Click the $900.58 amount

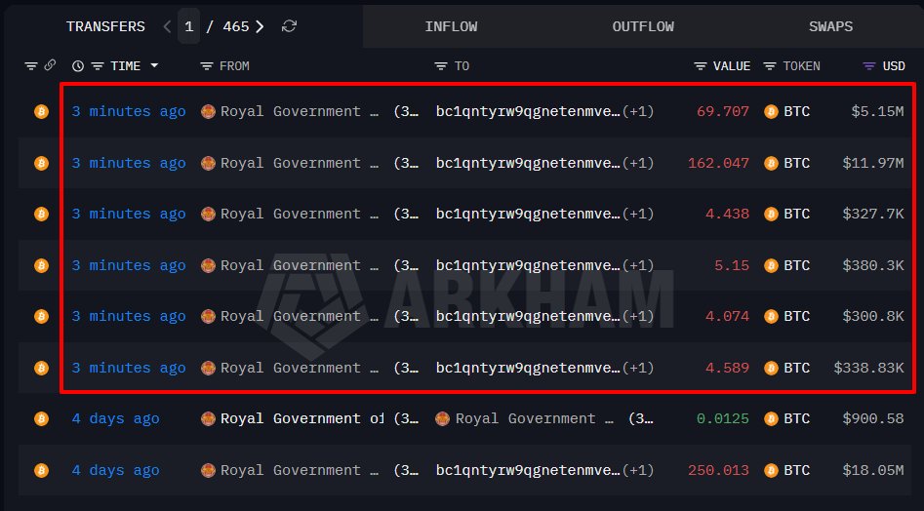pos(872,418)
